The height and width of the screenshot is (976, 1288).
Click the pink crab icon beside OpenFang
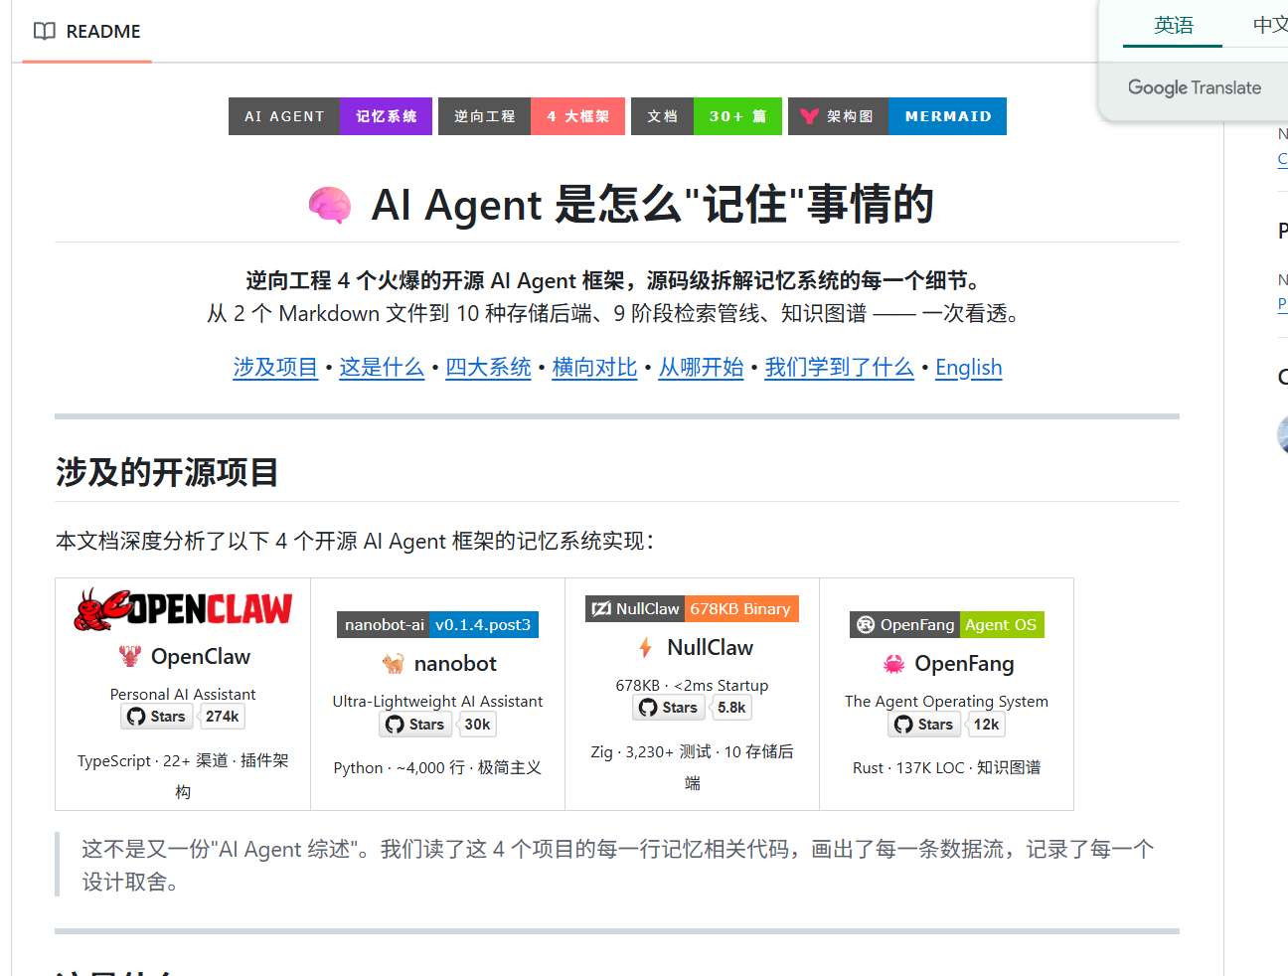[894, 663]
